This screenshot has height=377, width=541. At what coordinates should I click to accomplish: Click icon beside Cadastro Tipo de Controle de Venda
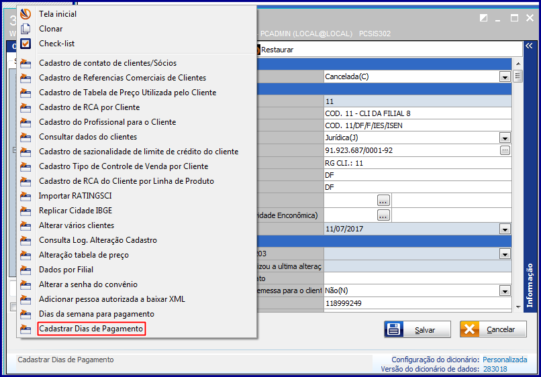(x=26, y=166)
